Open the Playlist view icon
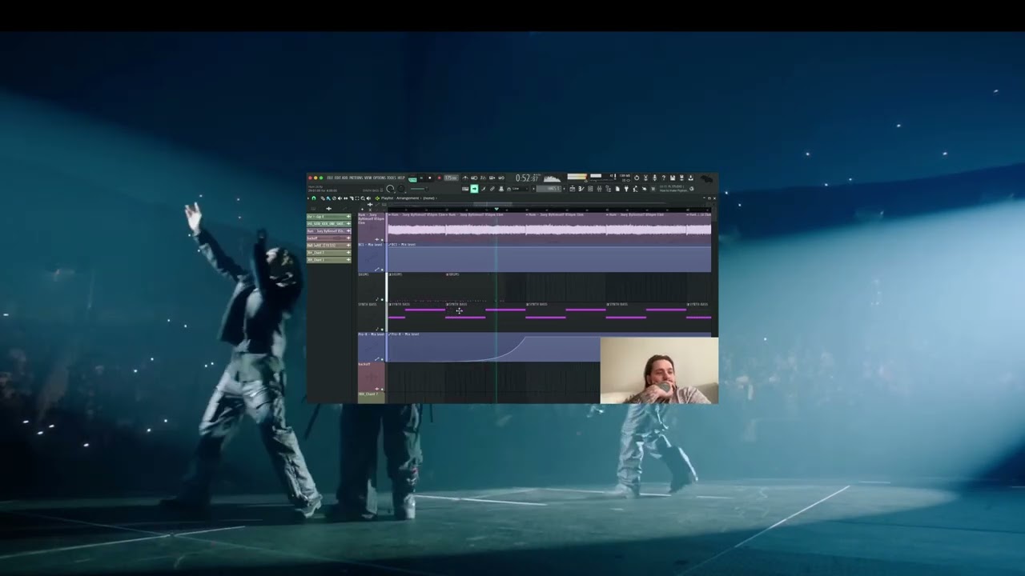 click(x=573, y=189)
